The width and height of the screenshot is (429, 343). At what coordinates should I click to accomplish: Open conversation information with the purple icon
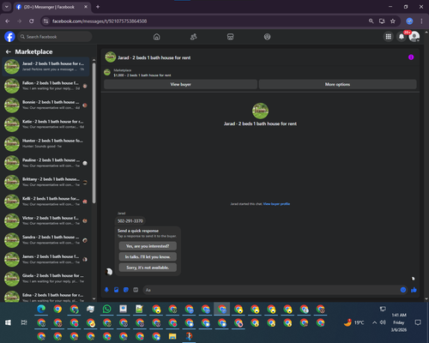(411, 57)
